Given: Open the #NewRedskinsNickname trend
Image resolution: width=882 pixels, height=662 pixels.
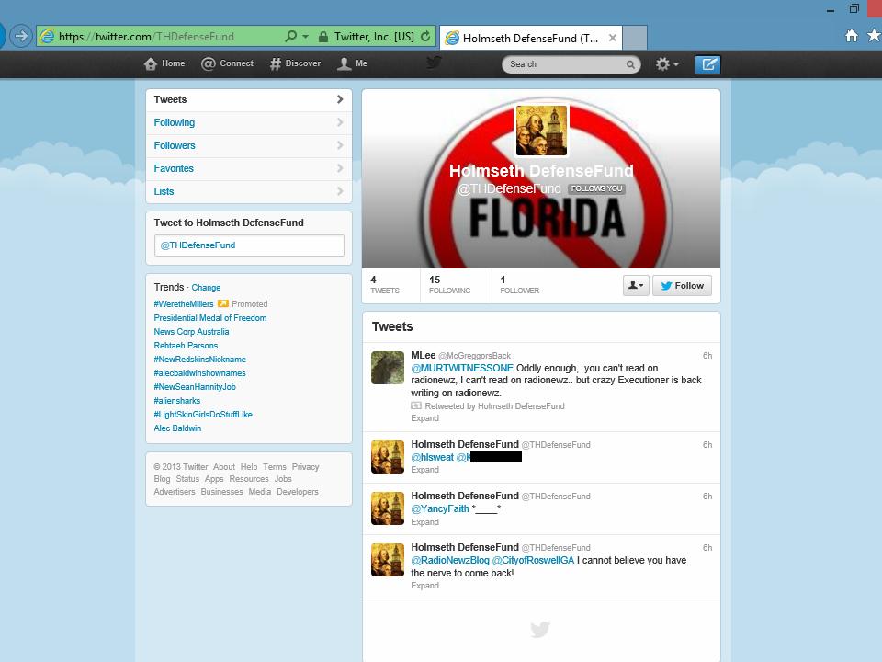Looking at the screenshot, I should pyautogui.click(x=199, y=360).
